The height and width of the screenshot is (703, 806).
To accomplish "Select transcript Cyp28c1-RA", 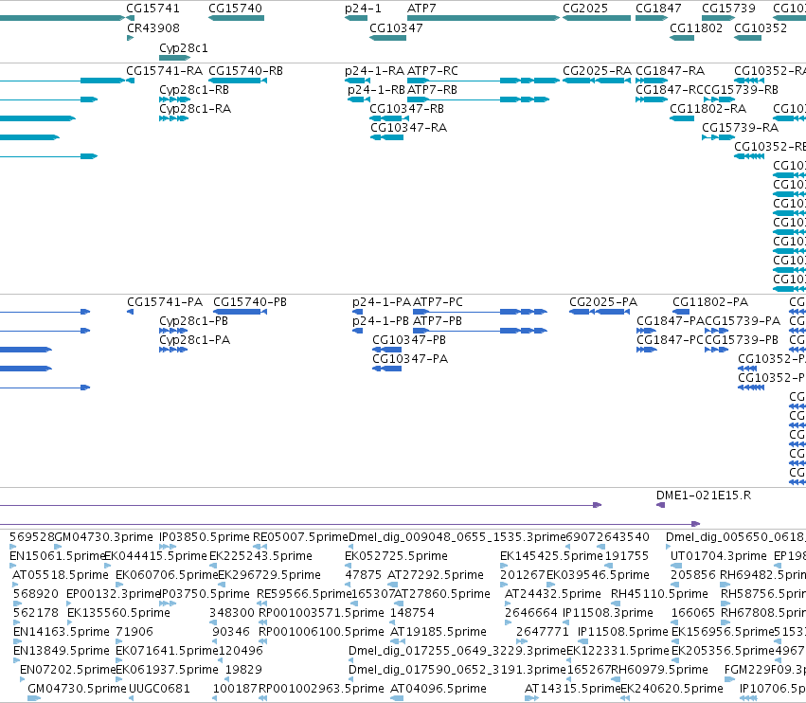I will point(195,109).
